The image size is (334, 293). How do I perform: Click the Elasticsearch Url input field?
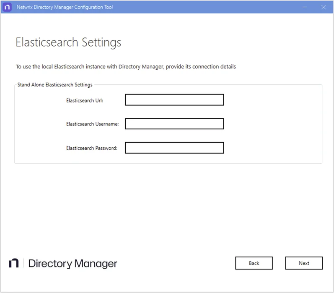174,99
